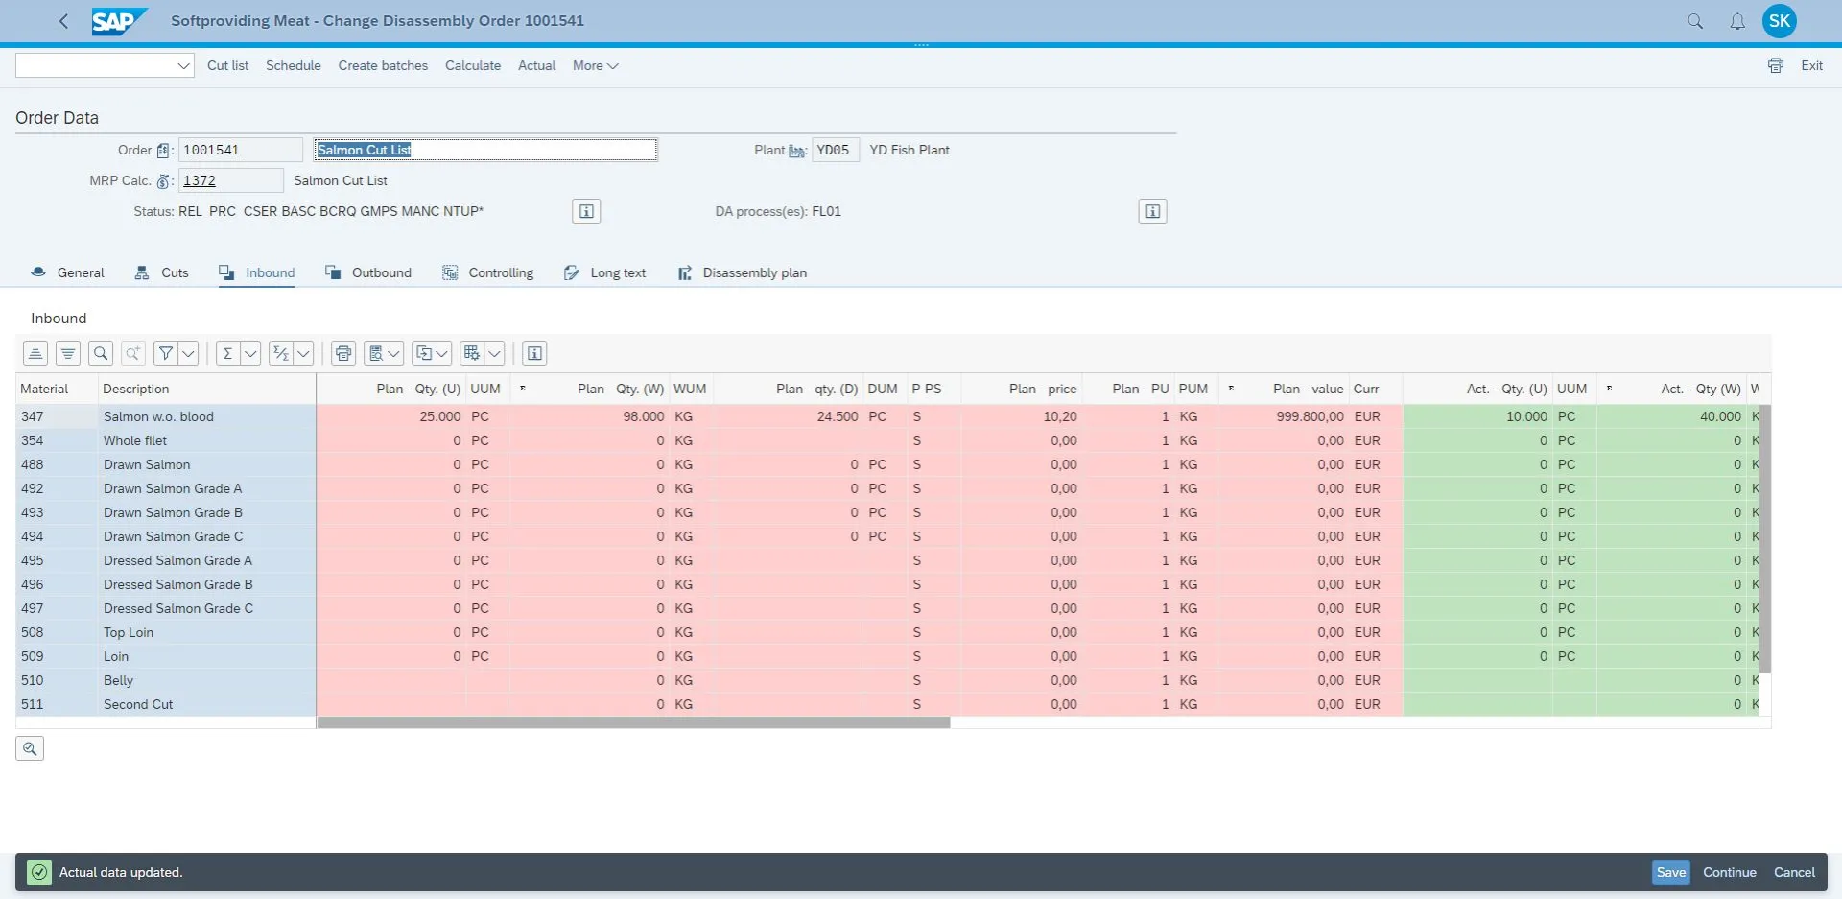Image resolution: width=1842 pixels, height=899 pixels.
Task: Click the Order number field 1001541
Action: pos(241,150)
